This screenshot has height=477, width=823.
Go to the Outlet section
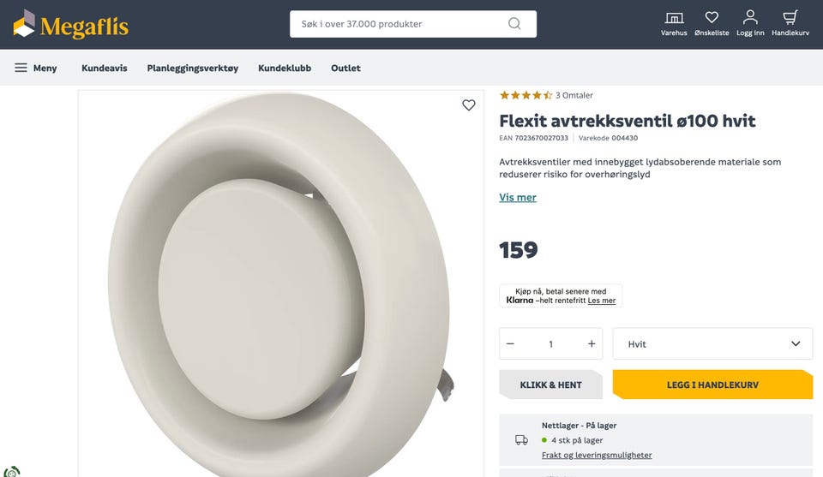345,68
